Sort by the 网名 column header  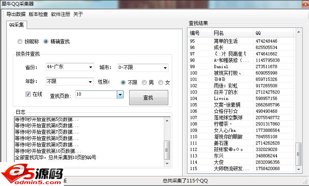click(x=232, y=33)
